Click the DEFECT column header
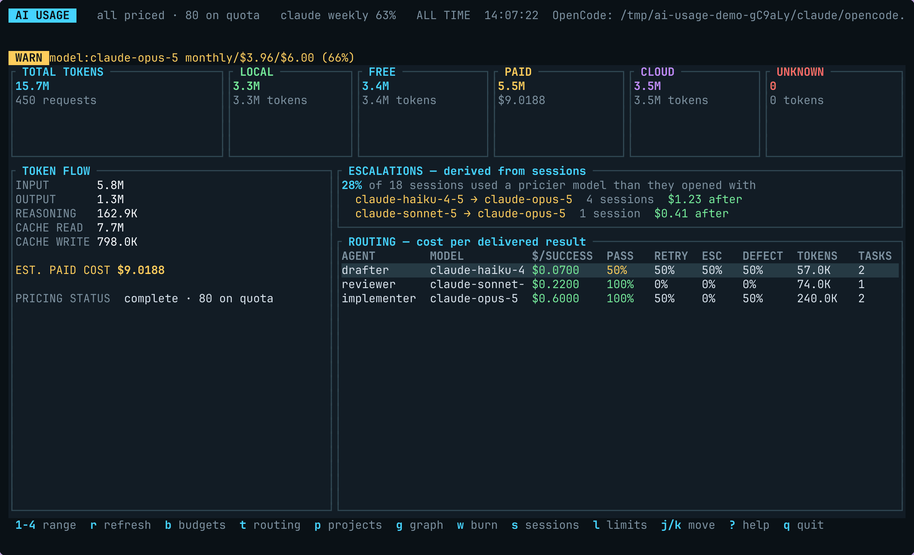Image resolution: width=914 pixels, height=555 pixels. click(x=762, y=256)
